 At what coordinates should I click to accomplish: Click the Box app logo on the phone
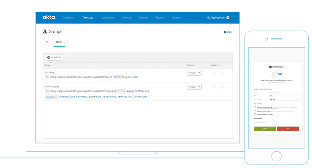[x=280, y=74]
